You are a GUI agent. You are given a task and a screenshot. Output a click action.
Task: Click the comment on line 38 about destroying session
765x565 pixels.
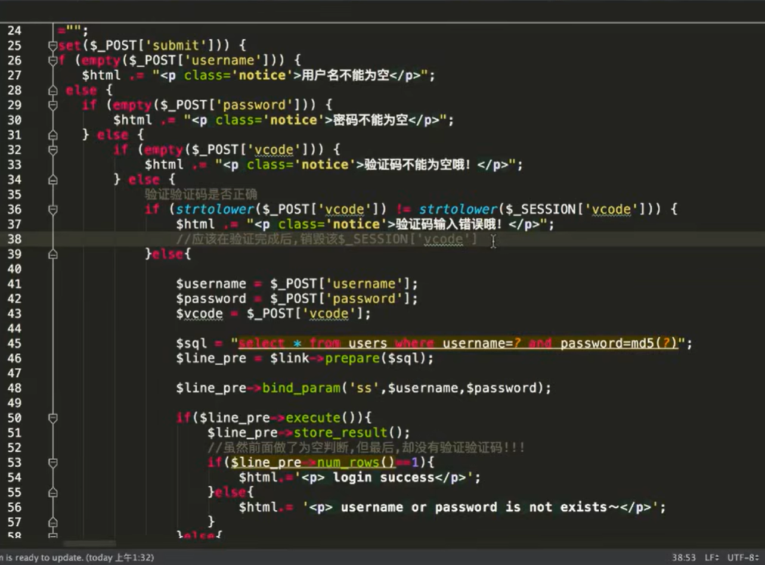pyautogui.click(x=327, y=240)
